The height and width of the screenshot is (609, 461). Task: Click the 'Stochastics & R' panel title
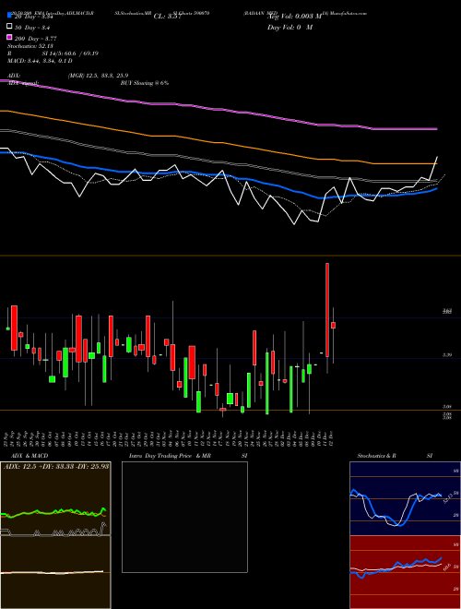click(376, 456)
